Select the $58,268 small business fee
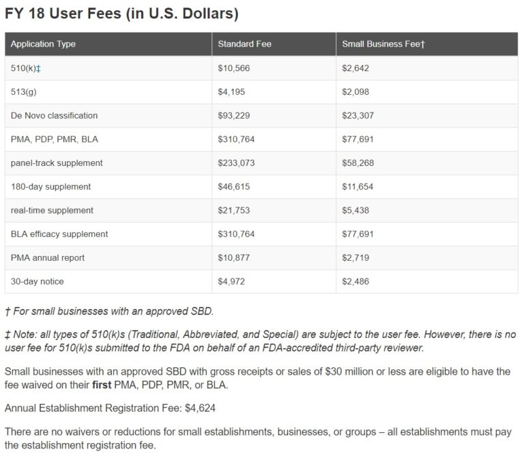 (358, 163)
